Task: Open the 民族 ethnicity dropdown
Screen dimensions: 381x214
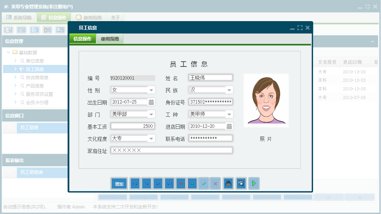Action: coord(229,90)
